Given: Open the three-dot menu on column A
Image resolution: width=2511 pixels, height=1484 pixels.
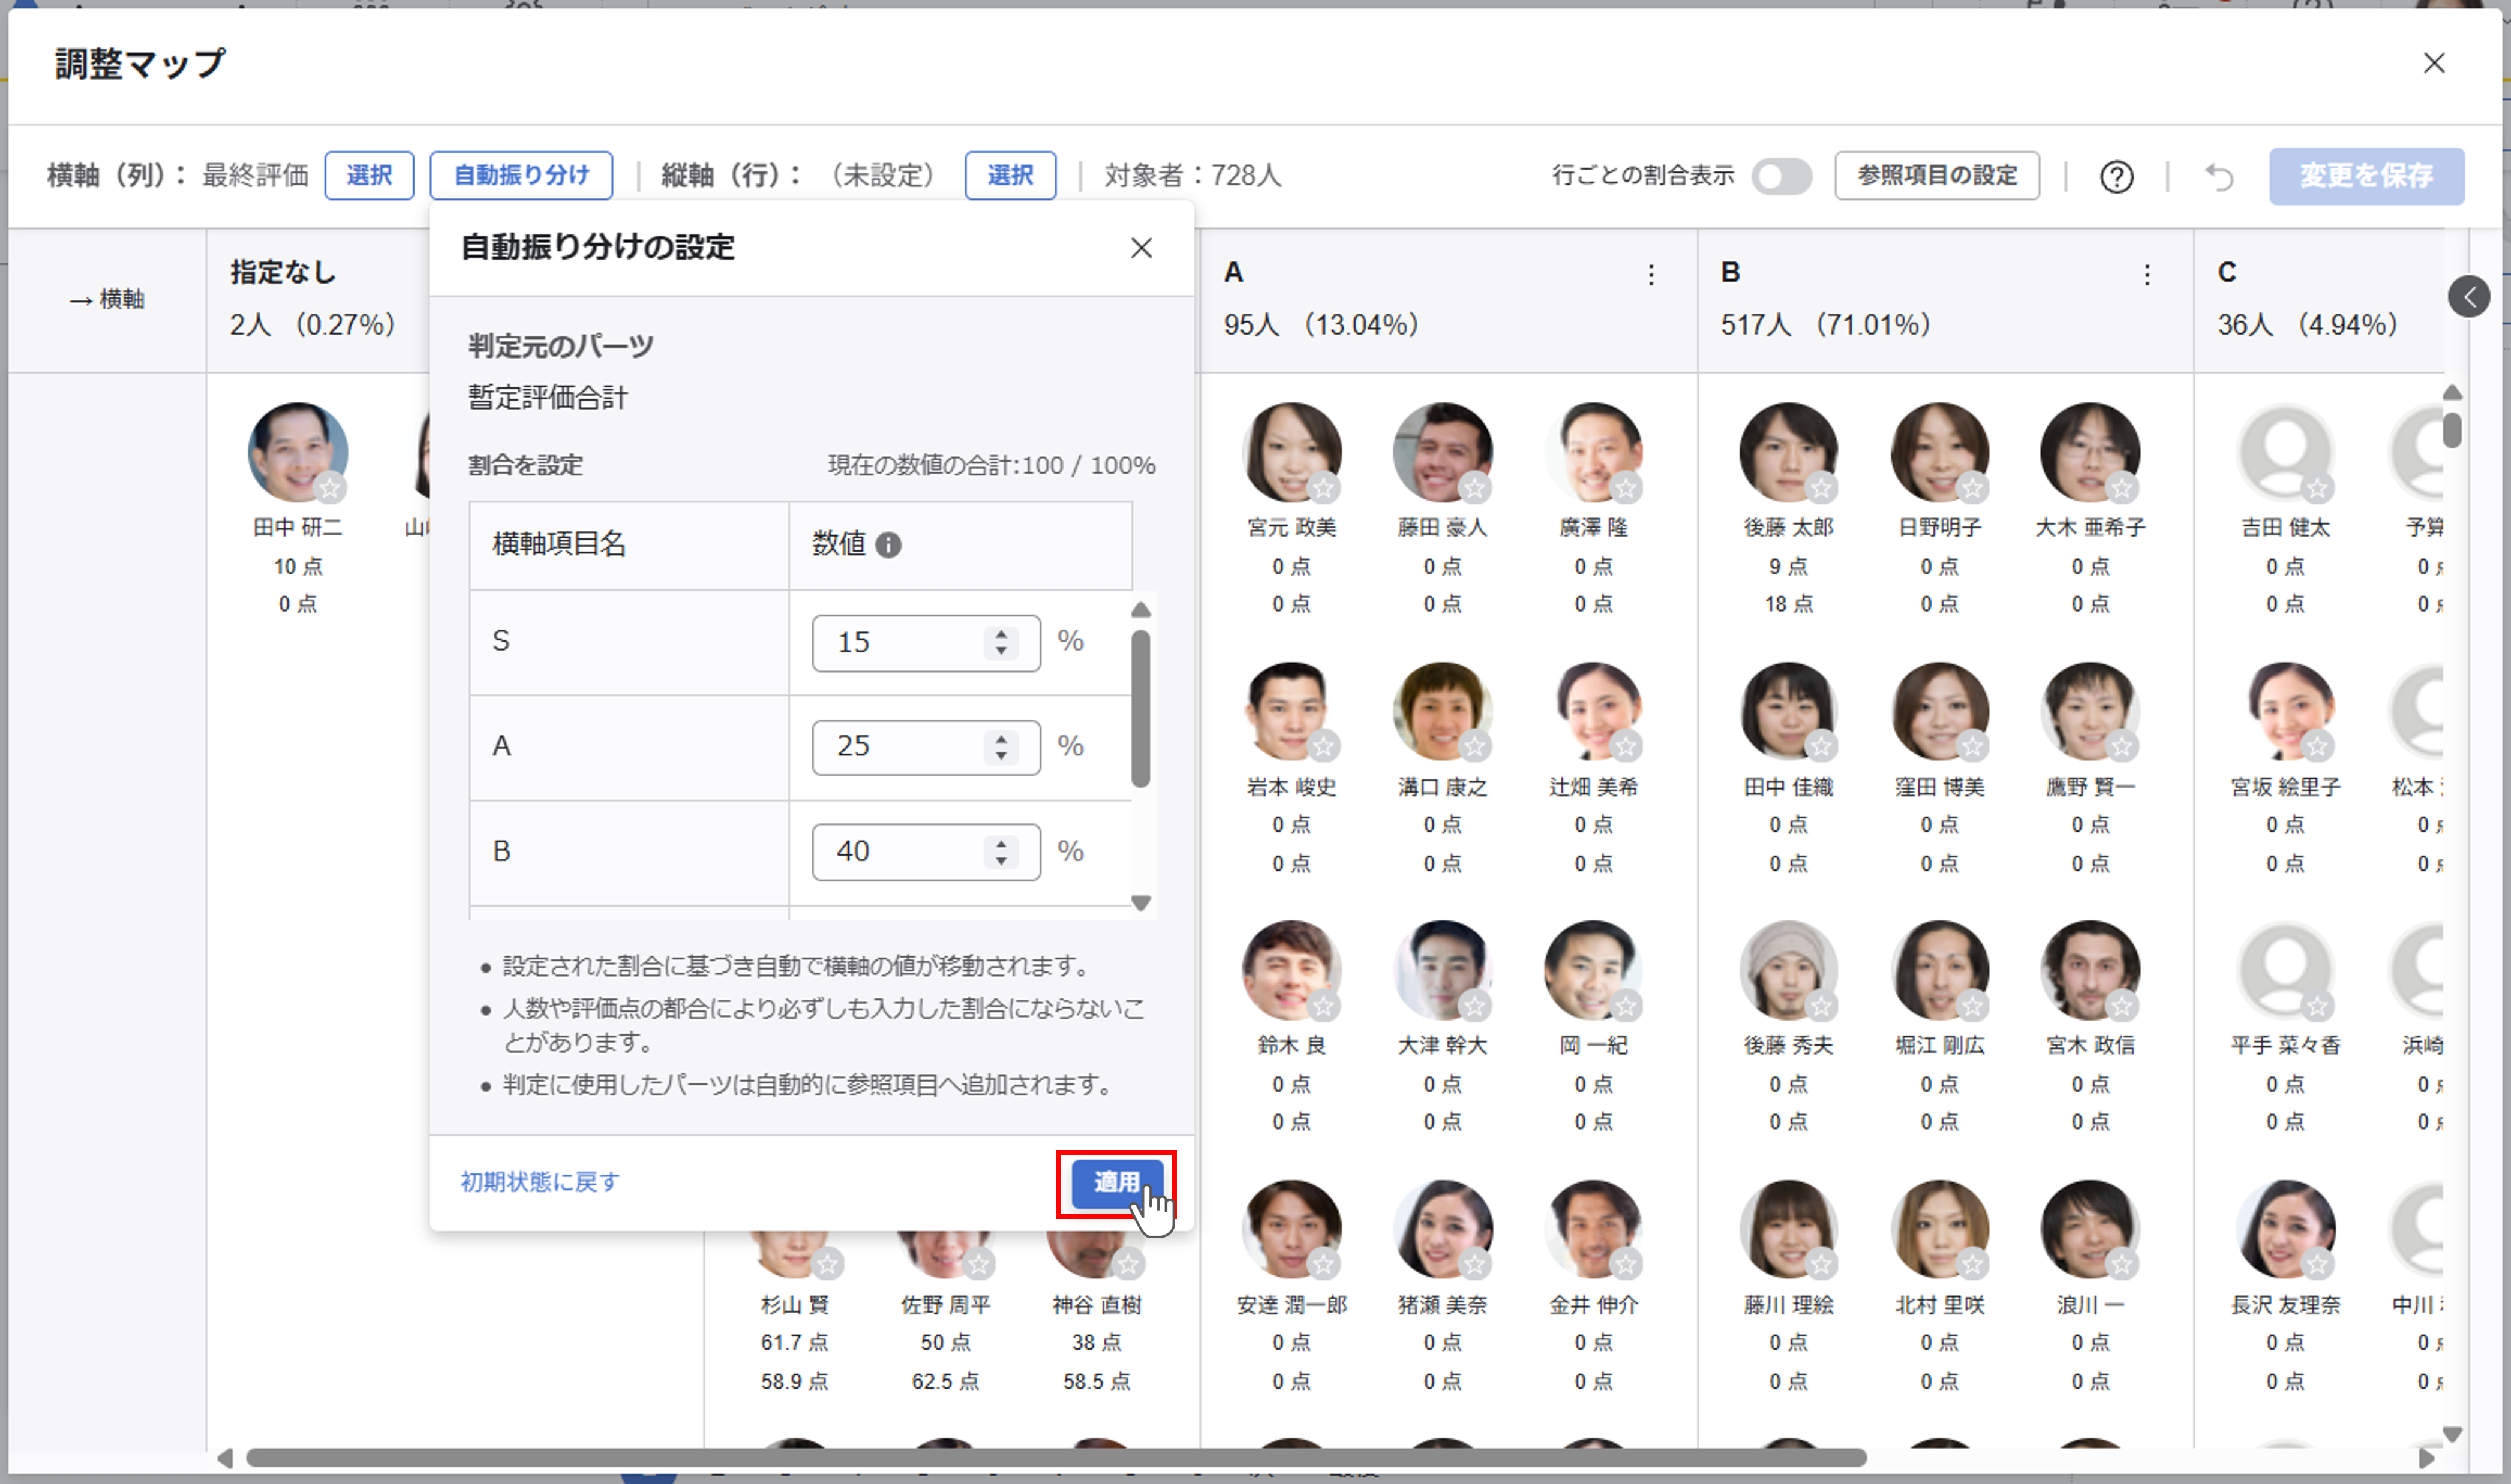Looking at the screenshot, I should click(x=1651, y=275).
